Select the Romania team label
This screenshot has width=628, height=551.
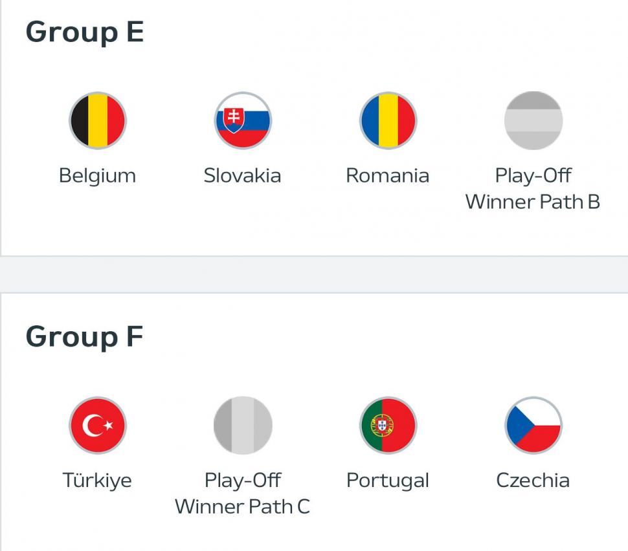pyautogui.click(x=388, y=175)
